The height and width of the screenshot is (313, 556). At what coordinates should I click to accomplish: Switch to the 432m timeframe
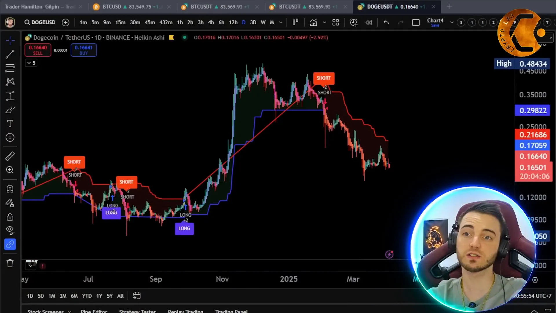[166, 22]
